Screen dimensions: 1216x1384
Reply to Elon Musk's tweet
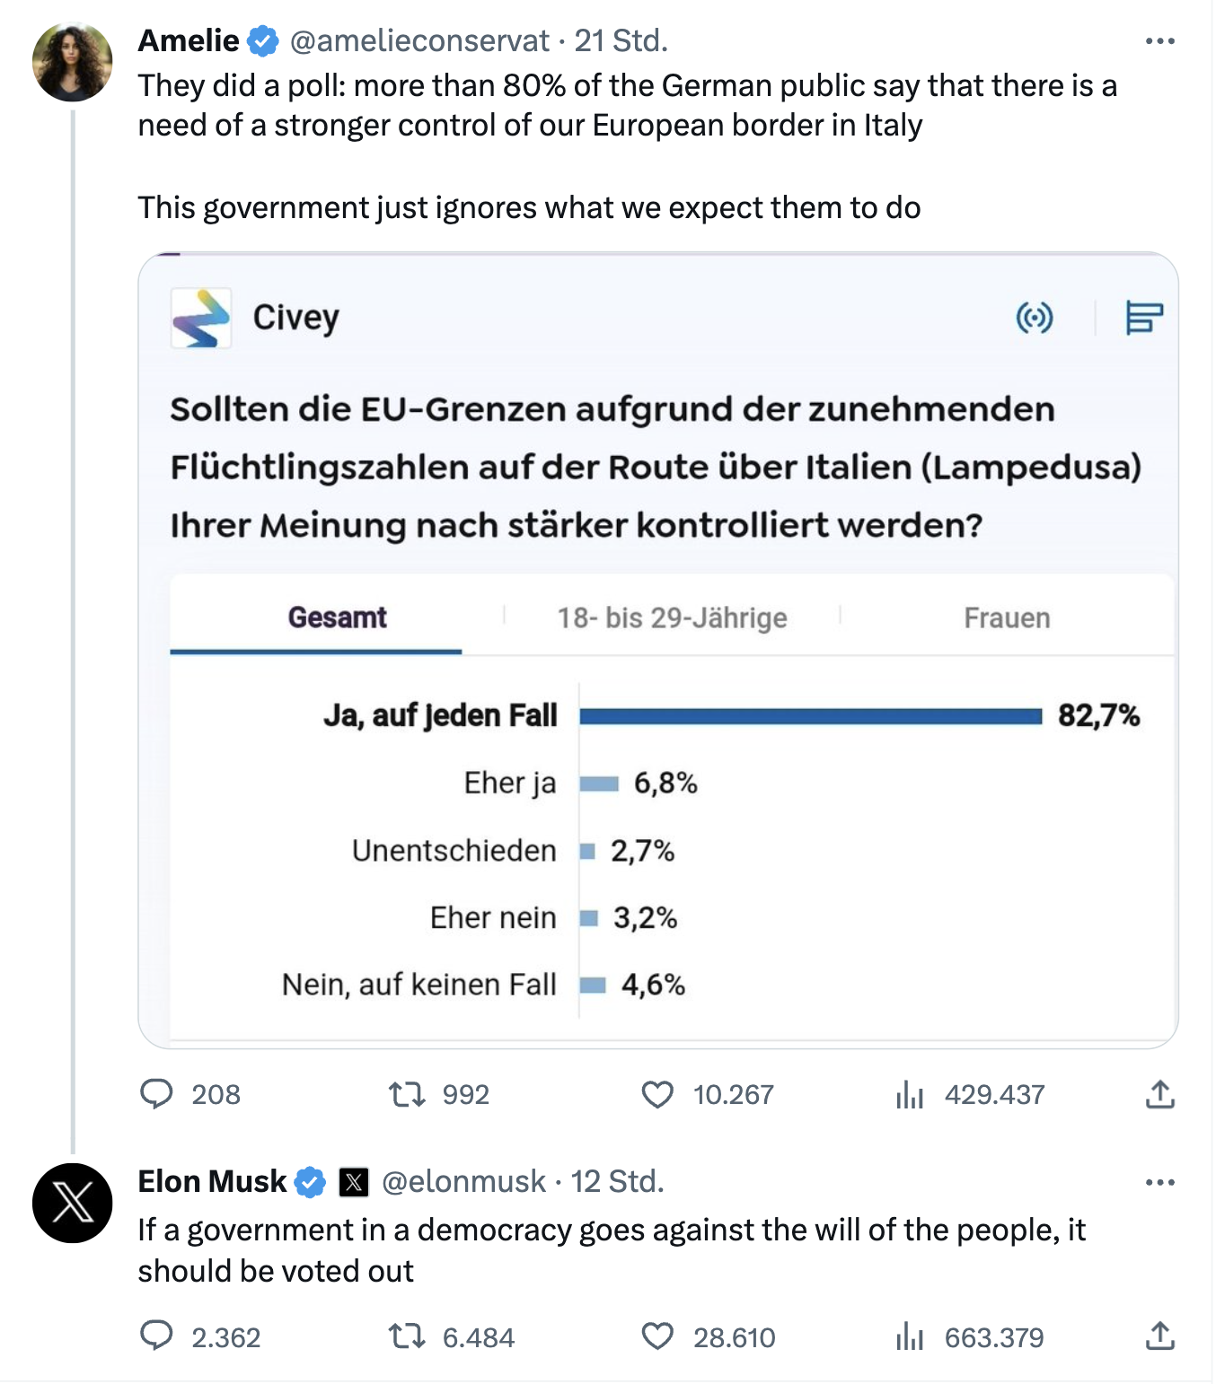157,1336
